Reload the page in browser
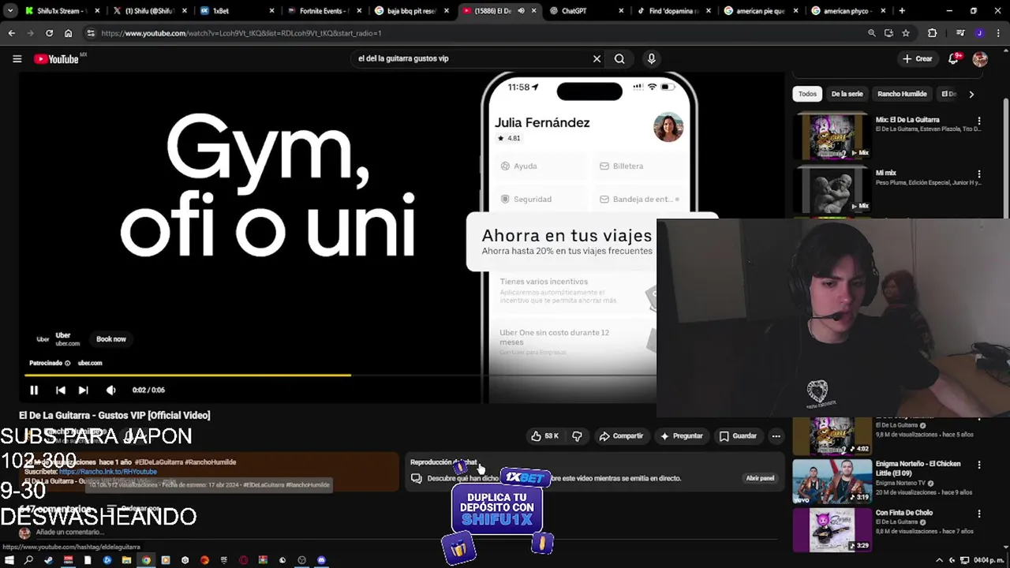1010x568 pixels. tap(49, 33)
